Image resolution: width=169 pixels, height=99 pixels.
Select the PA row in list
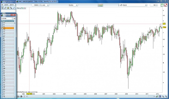coord(8,82)
